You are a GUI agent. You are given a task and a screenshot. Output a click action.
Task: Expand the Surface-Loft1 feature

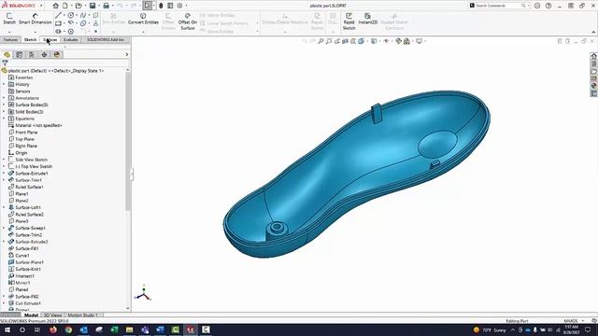[4, 207]
